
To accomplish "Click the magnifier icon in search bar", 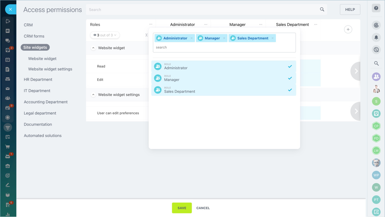I will point(322,10).
